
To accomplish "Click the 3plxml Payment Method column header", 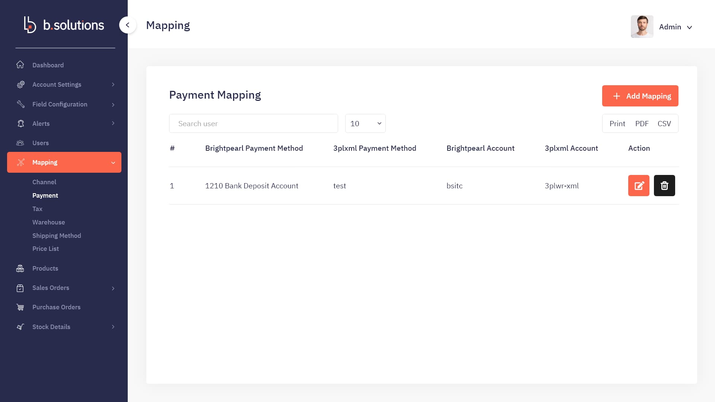I will [x=375, y=148].
